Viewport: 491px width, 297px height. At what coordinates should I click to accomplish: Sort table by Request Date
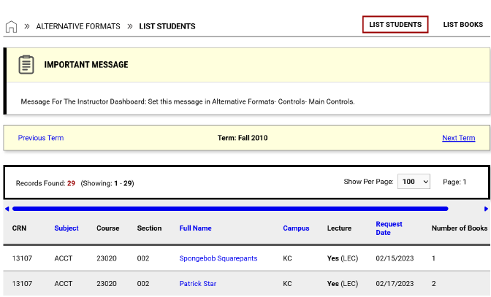click(x=389, y=228)
